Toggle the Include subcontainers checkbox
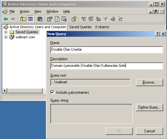 52,92
